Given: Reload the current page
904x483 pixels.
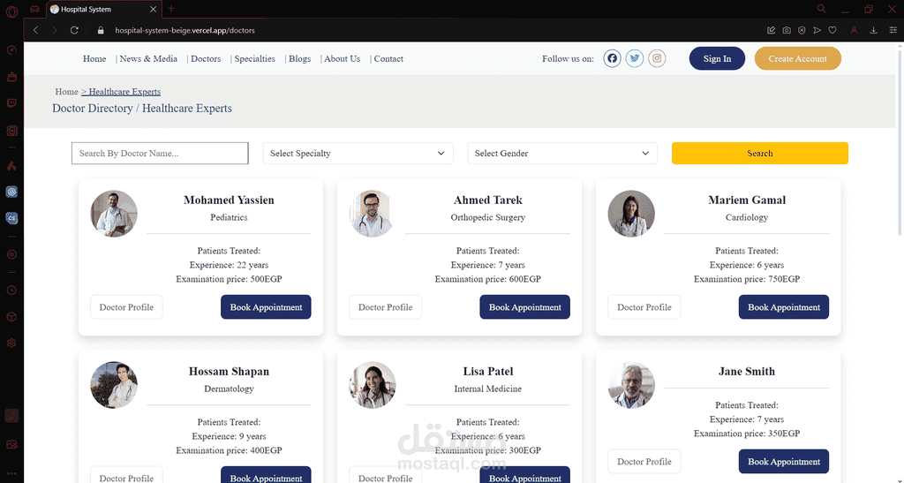Looking at the screenshot, I should [x=74, y=30].
